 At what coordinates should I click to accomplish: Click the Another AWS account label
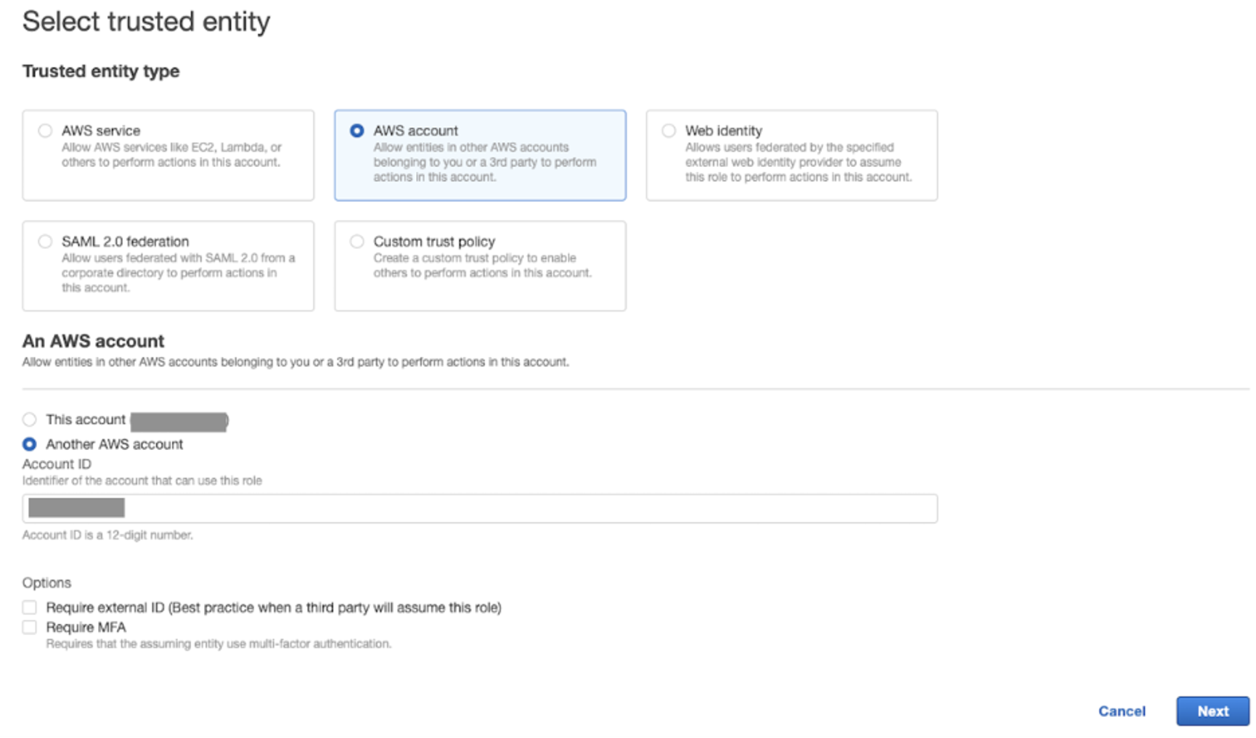point(114,444)
